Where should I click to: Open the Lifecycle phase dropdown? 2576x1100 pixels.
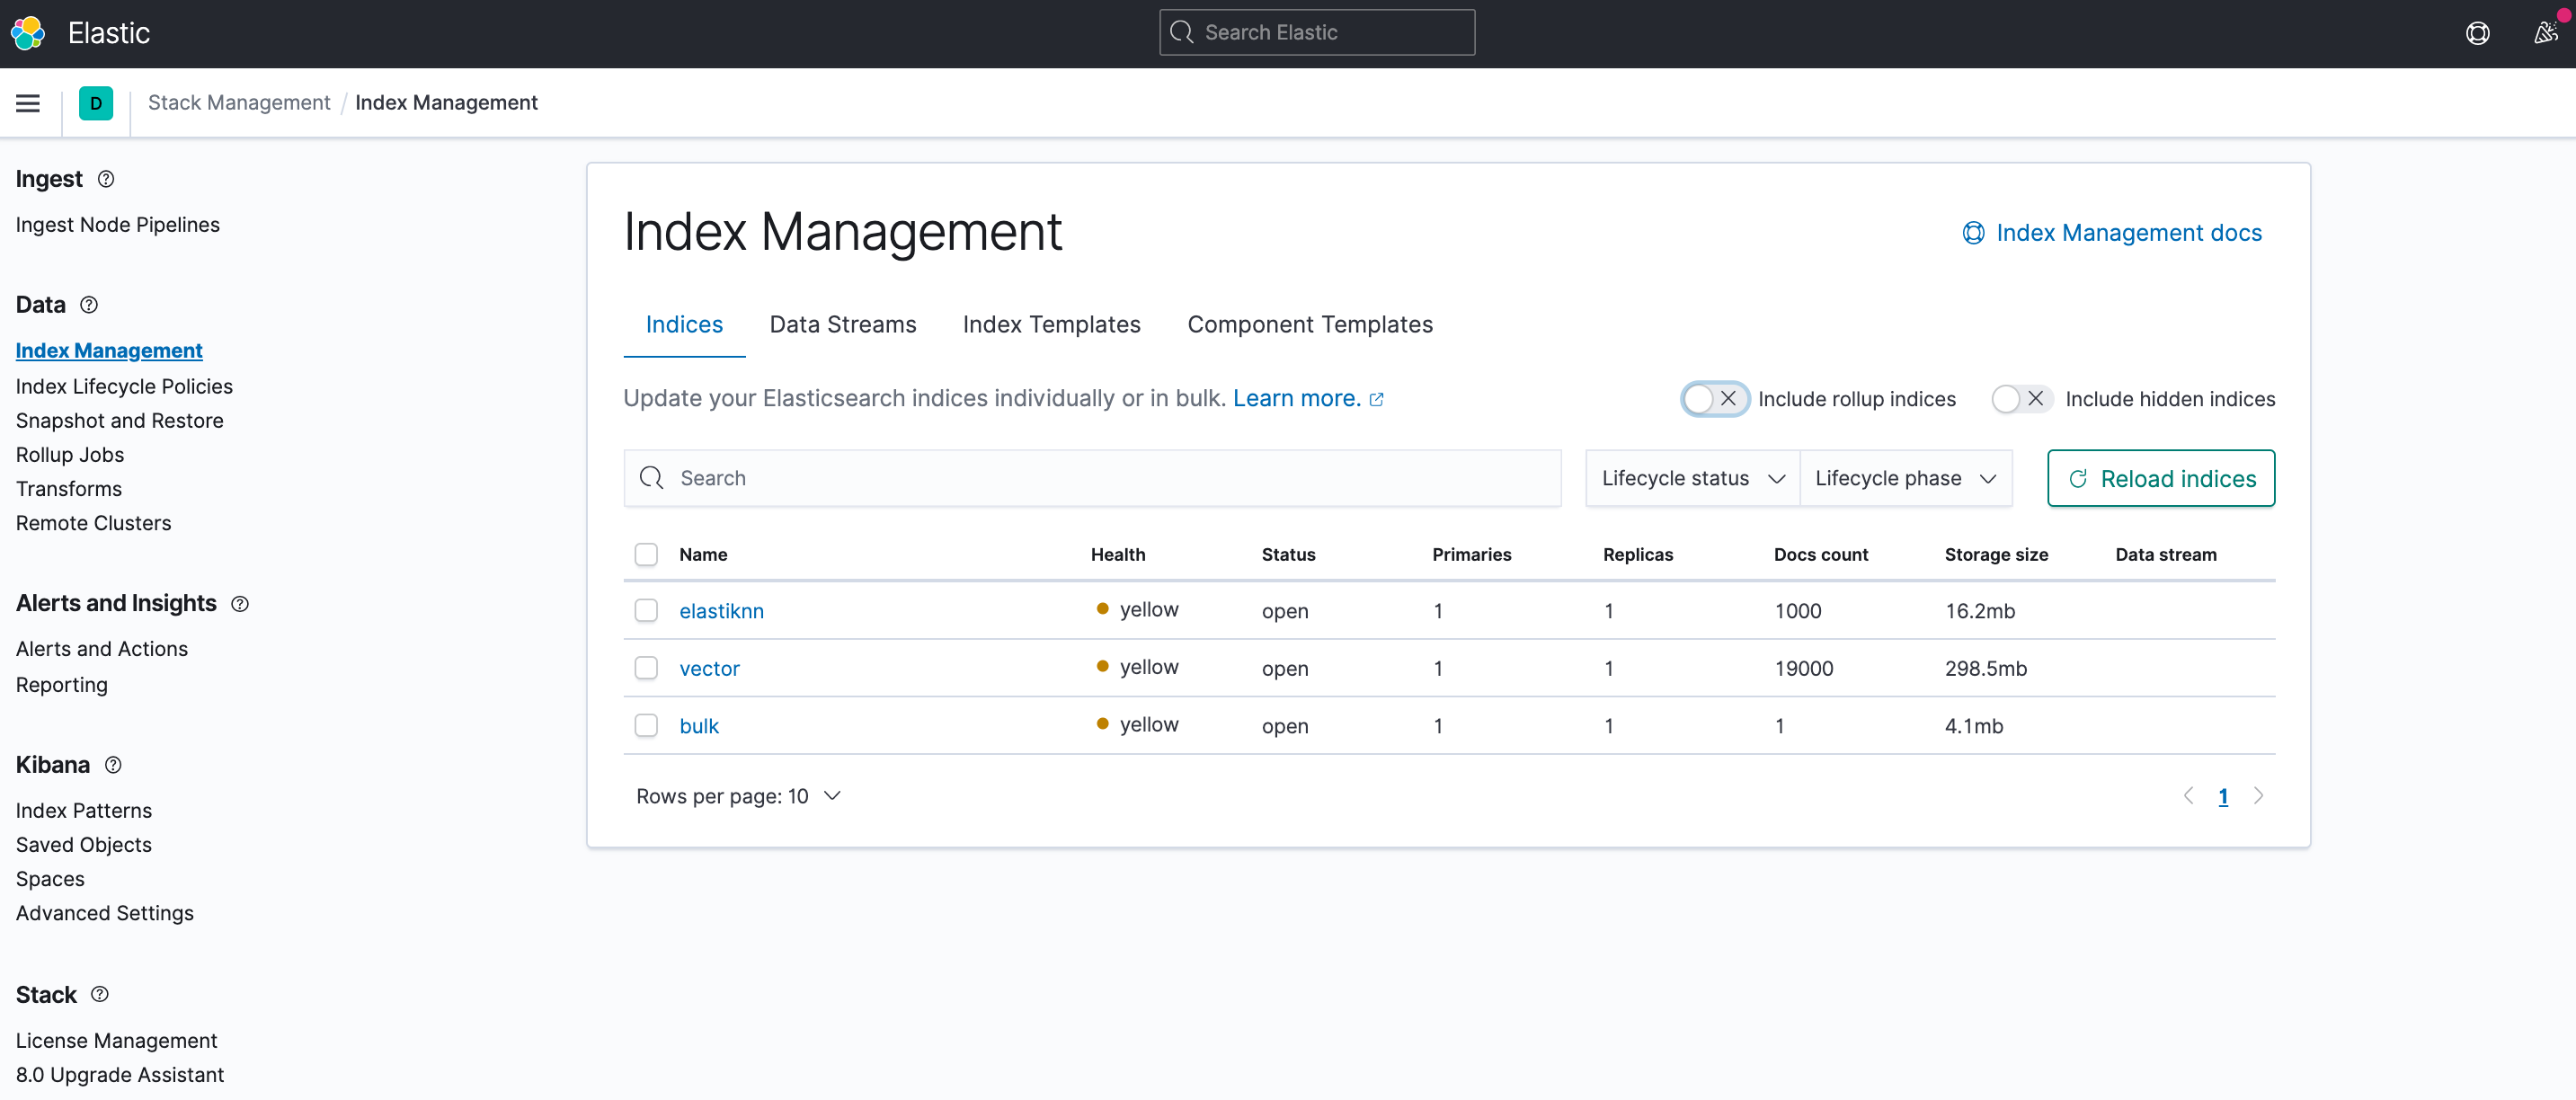1905,479
